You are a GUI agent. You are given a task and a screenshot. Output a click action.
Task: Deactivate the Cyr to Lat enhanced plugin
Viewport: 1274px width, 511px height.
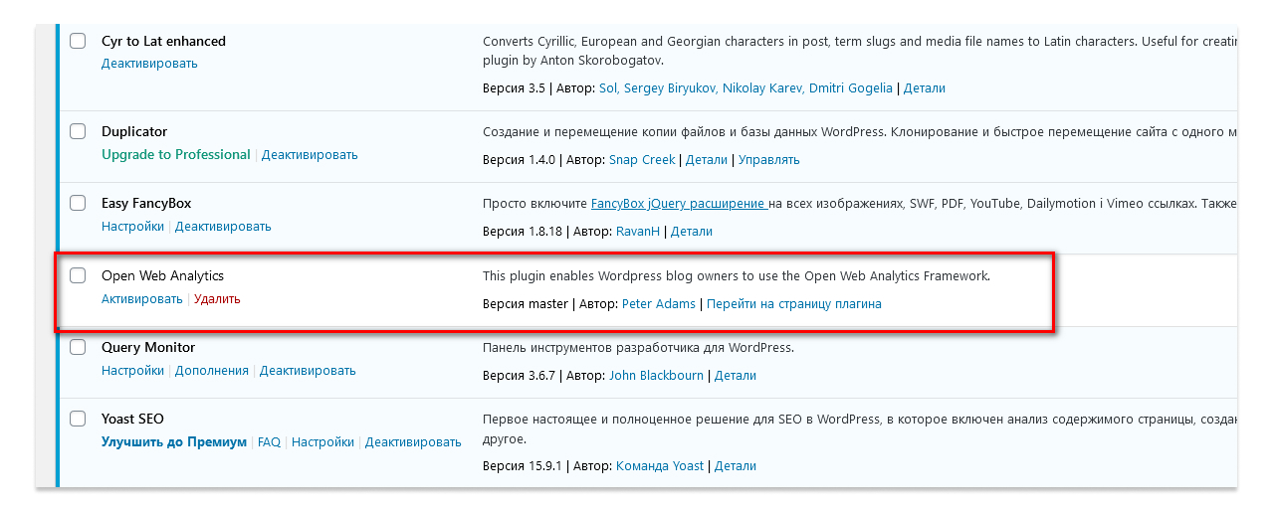tap(149, 64)
